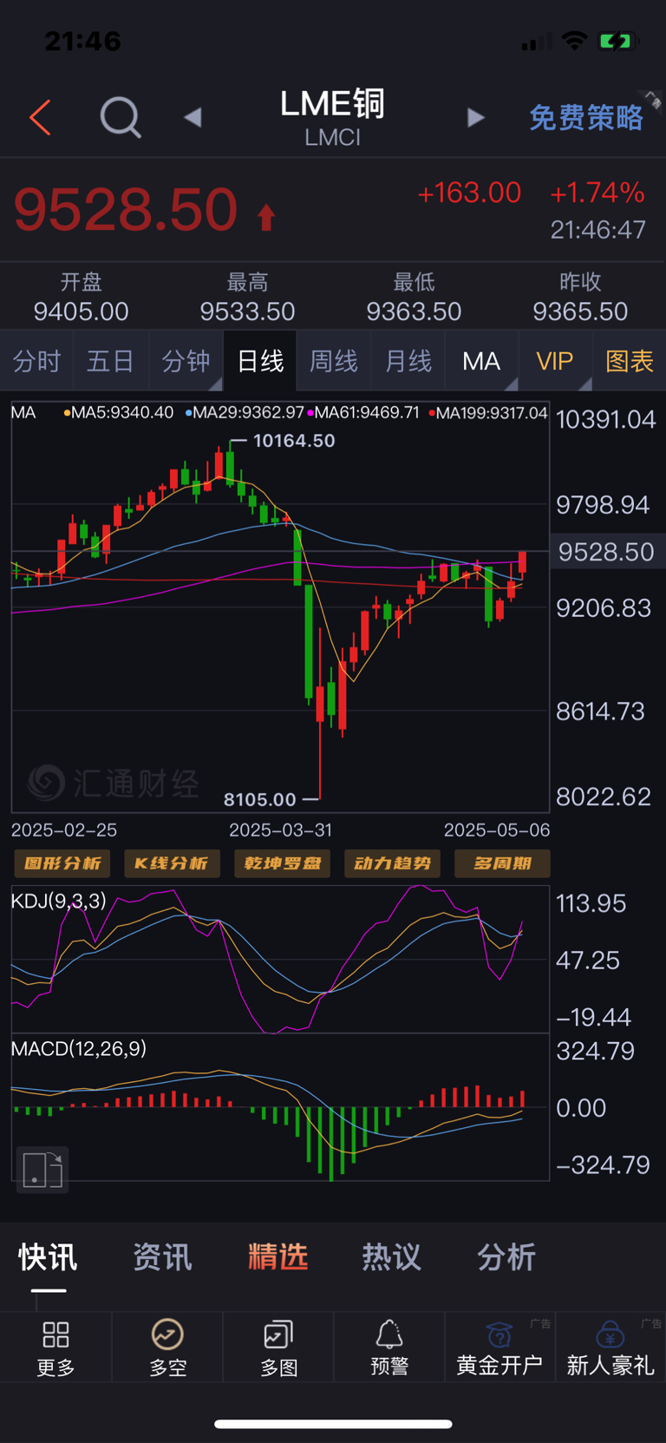Screen dimensions: 666x1443
Task: Open the 图表 chart tab
Action: coord(630,361)
